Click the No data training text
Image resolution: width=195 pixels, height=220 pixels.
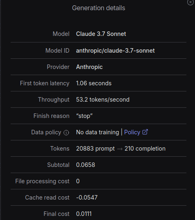coord(97,132)
